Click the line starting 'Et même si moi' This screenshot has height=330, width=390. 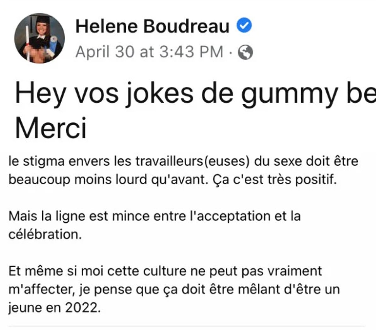click(165, 271)
